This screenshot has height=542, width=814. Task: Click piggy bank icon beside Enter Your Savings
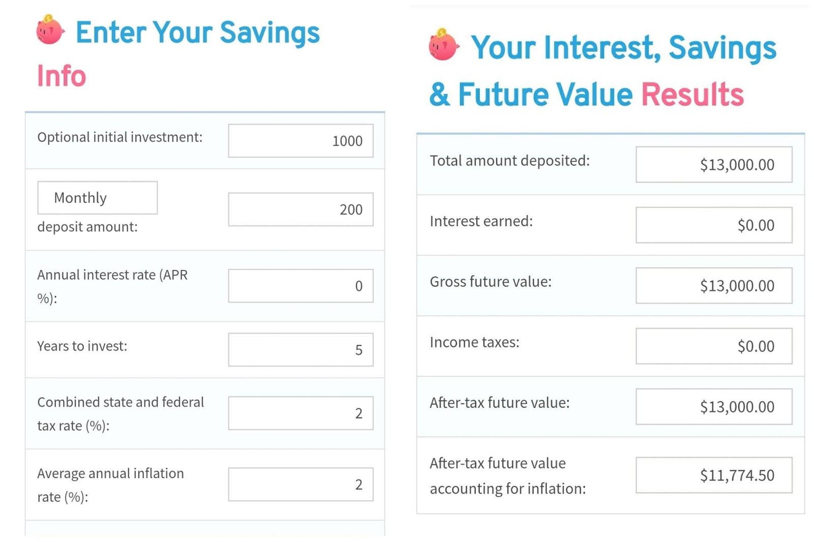[x=50, y=30]
